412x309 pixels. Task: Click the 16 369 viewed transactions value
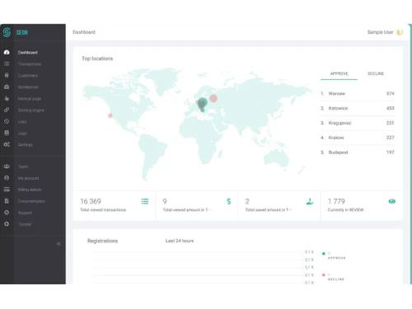tap(91, 201)
